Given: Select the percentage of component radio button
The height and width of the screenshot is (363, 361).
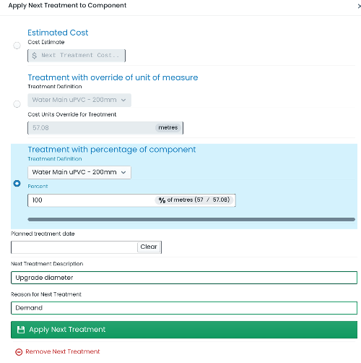Looking at the screenshot, I should (x=17, y=184).
